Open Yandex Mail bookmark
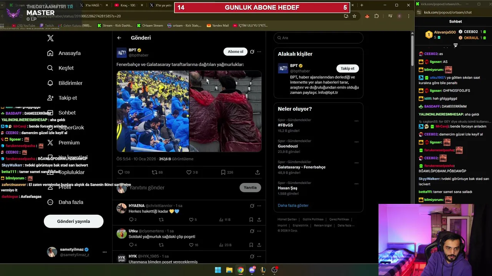 [218, 25]
